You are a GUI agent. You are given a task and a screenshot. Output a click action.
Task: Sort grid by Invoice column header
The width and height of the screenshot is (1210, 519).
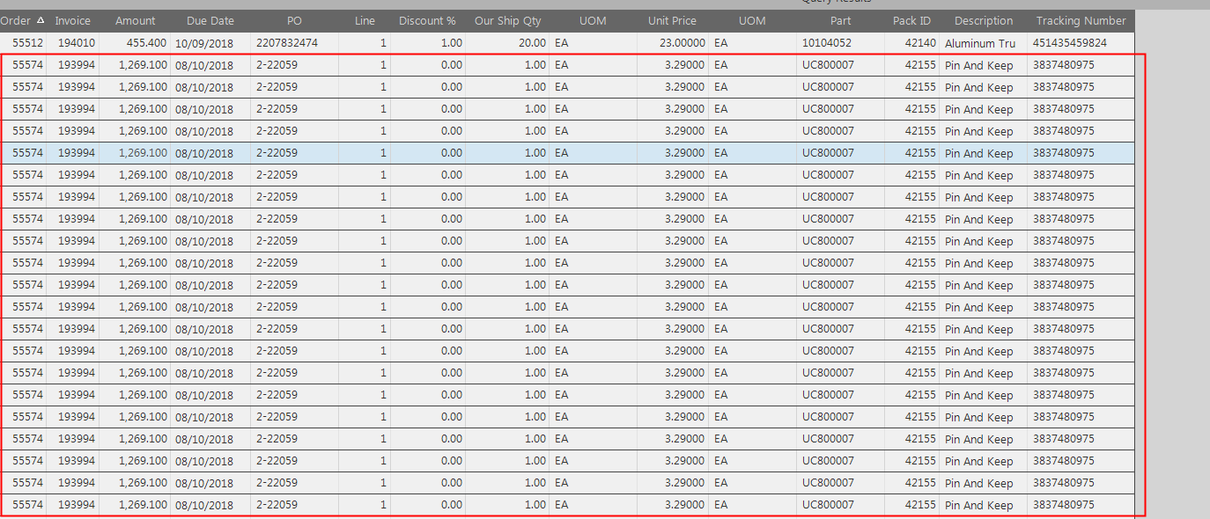pos(73,21)
